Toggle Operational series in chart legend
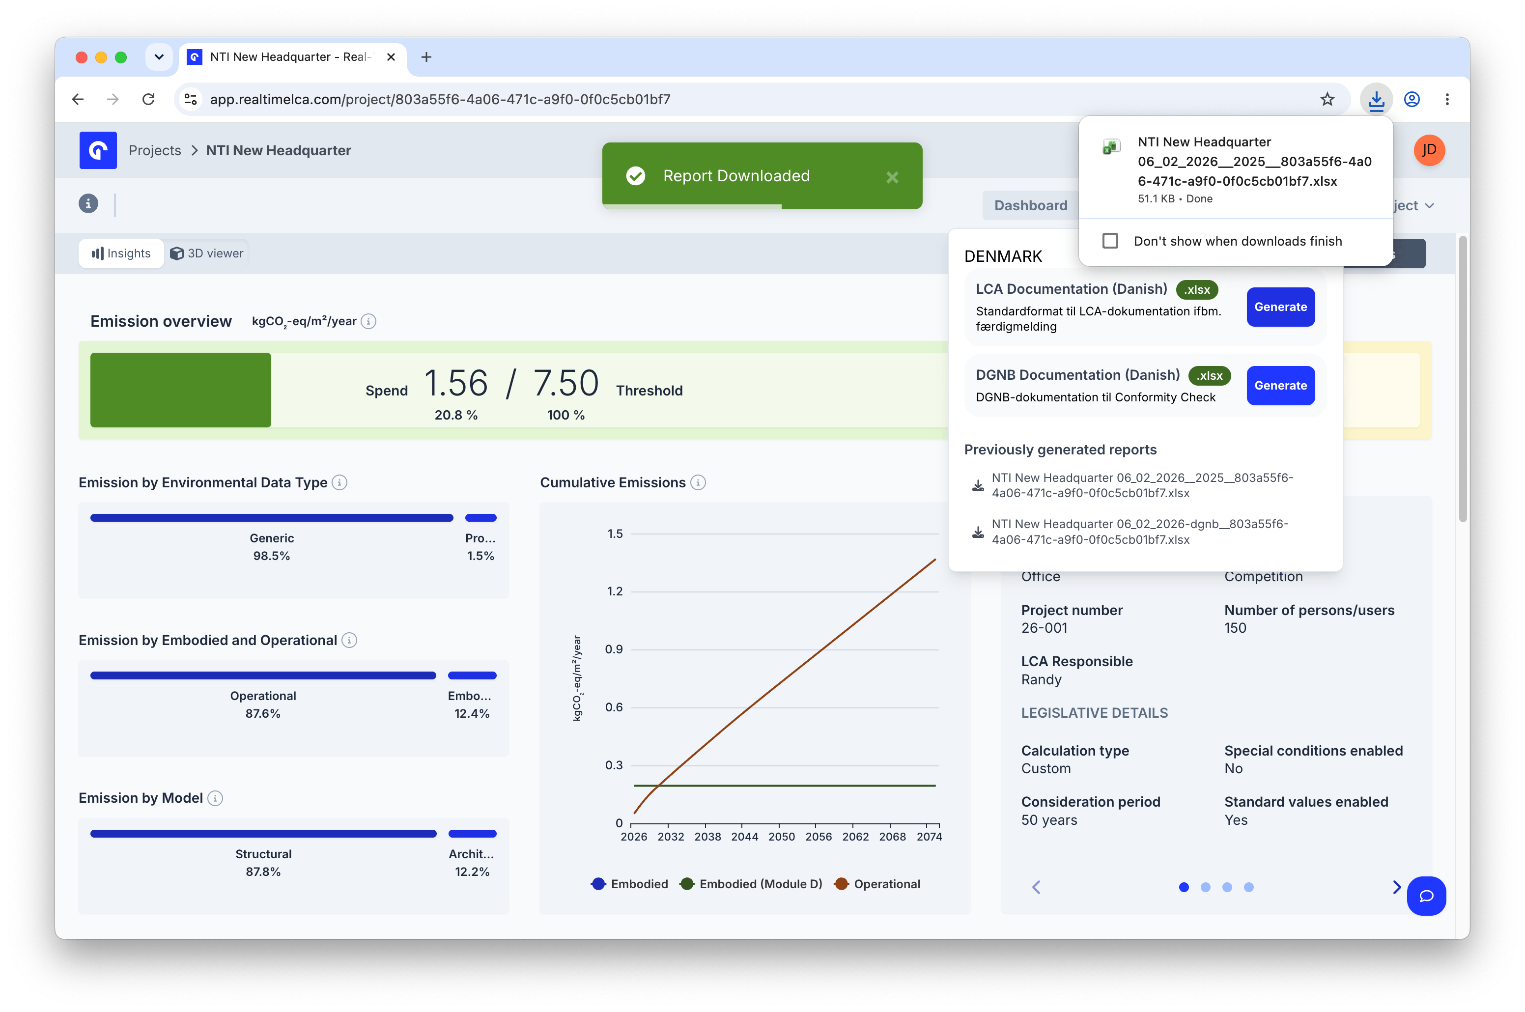 877,884
